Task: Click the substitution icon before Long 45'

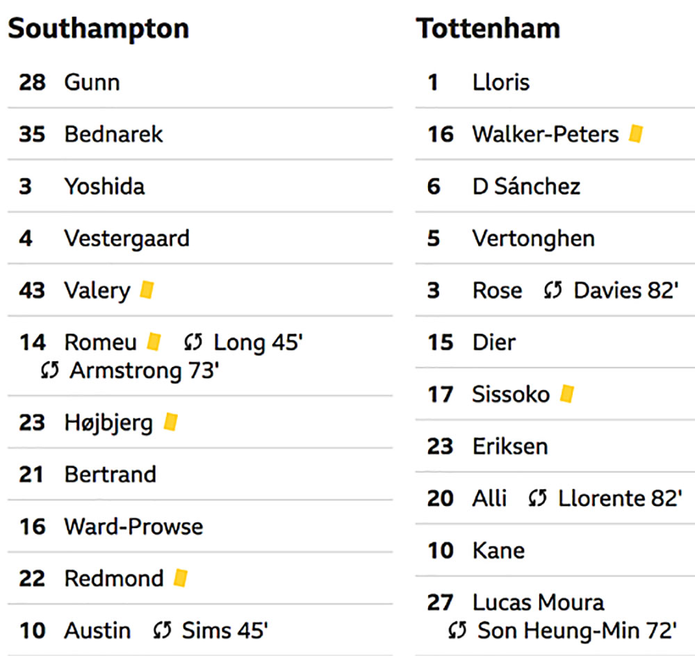Action: coord(193,342)
